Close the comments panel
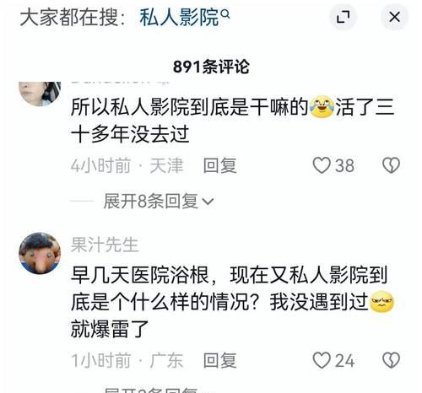This screenshot has width=422, height=393. pyautogui.click(x=394, y=17)
